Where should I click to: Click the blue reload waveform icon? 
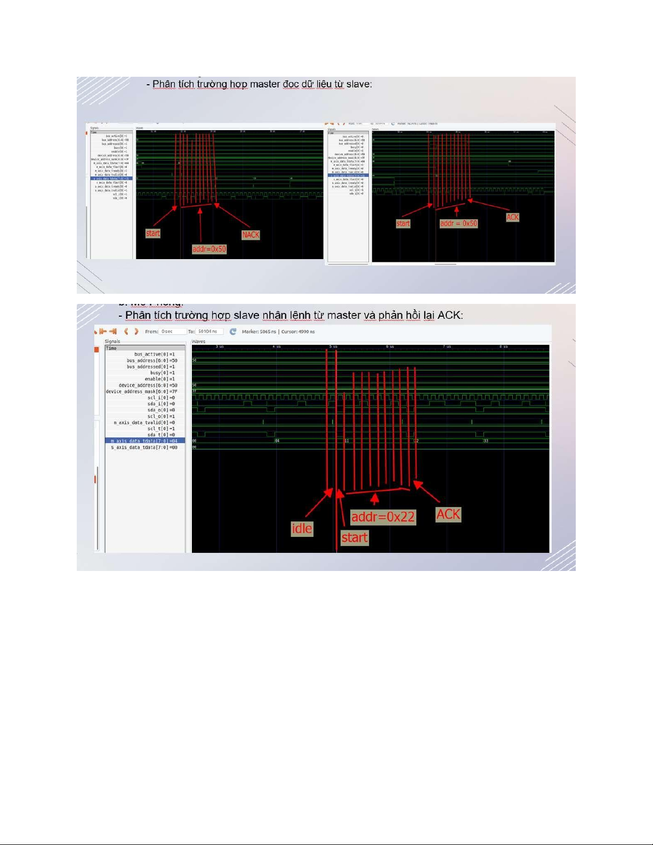[x=233, y=332]
